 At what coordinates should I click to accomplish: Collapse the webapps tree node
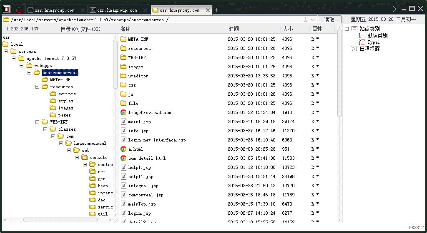(x=22, y=65)
